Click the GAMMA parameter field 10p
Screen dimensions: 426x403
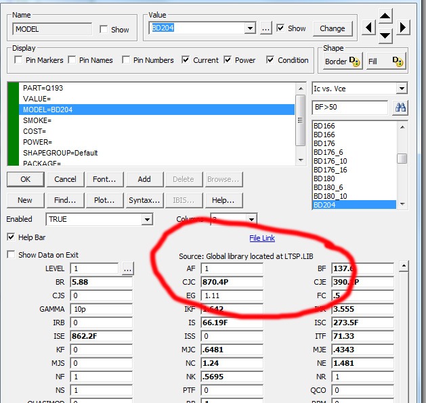[101, 309]
